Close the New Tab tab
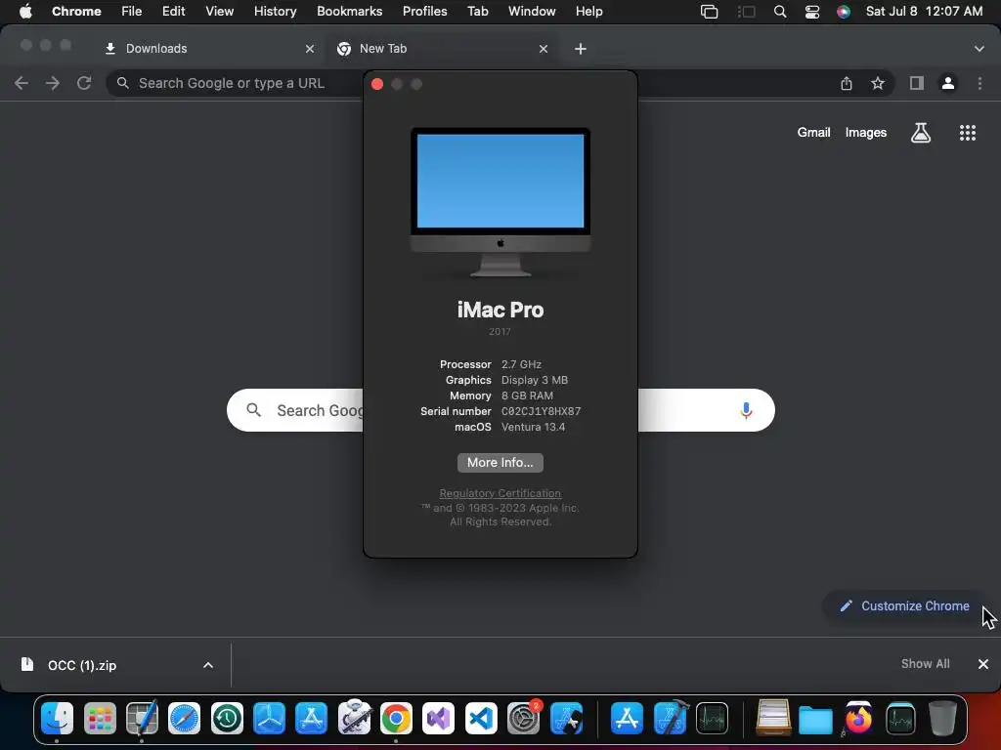 coord(544,49)
